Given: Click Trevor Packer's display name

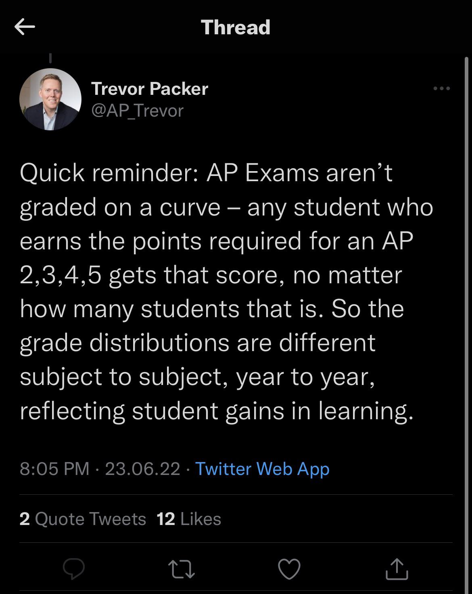Looking at the screenshot, I should 150,88.
